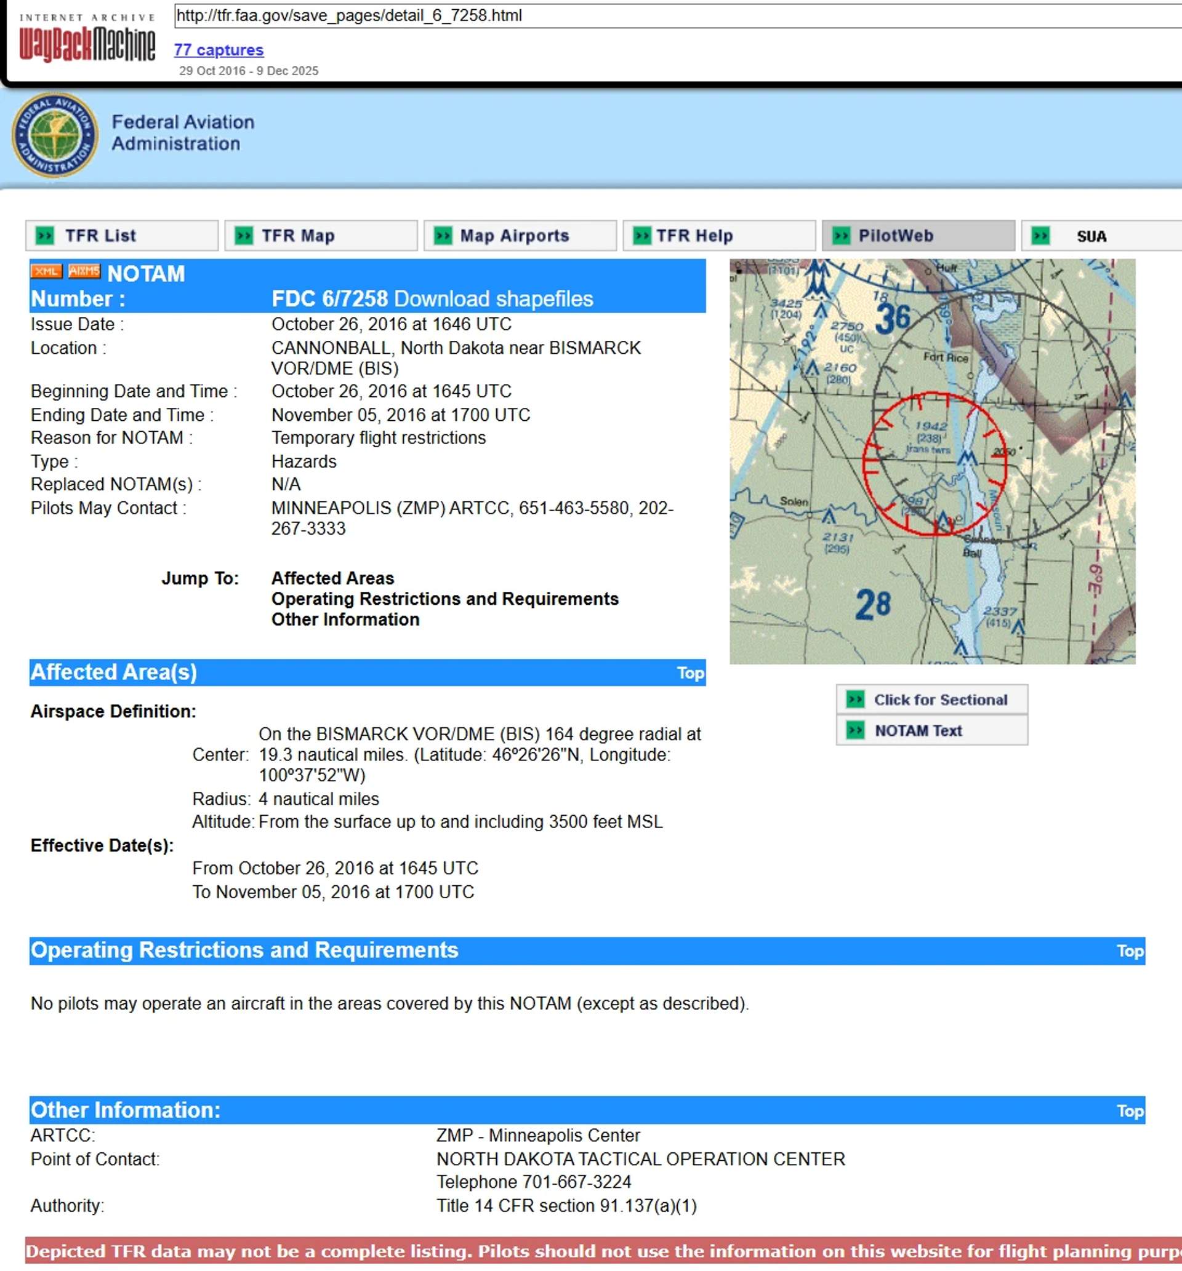Click Telephone 701-667-3224 text

[x=533, y=1182]
